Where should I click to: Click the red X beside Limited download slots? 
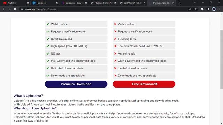pyautogui.click(x=115, y=68)
